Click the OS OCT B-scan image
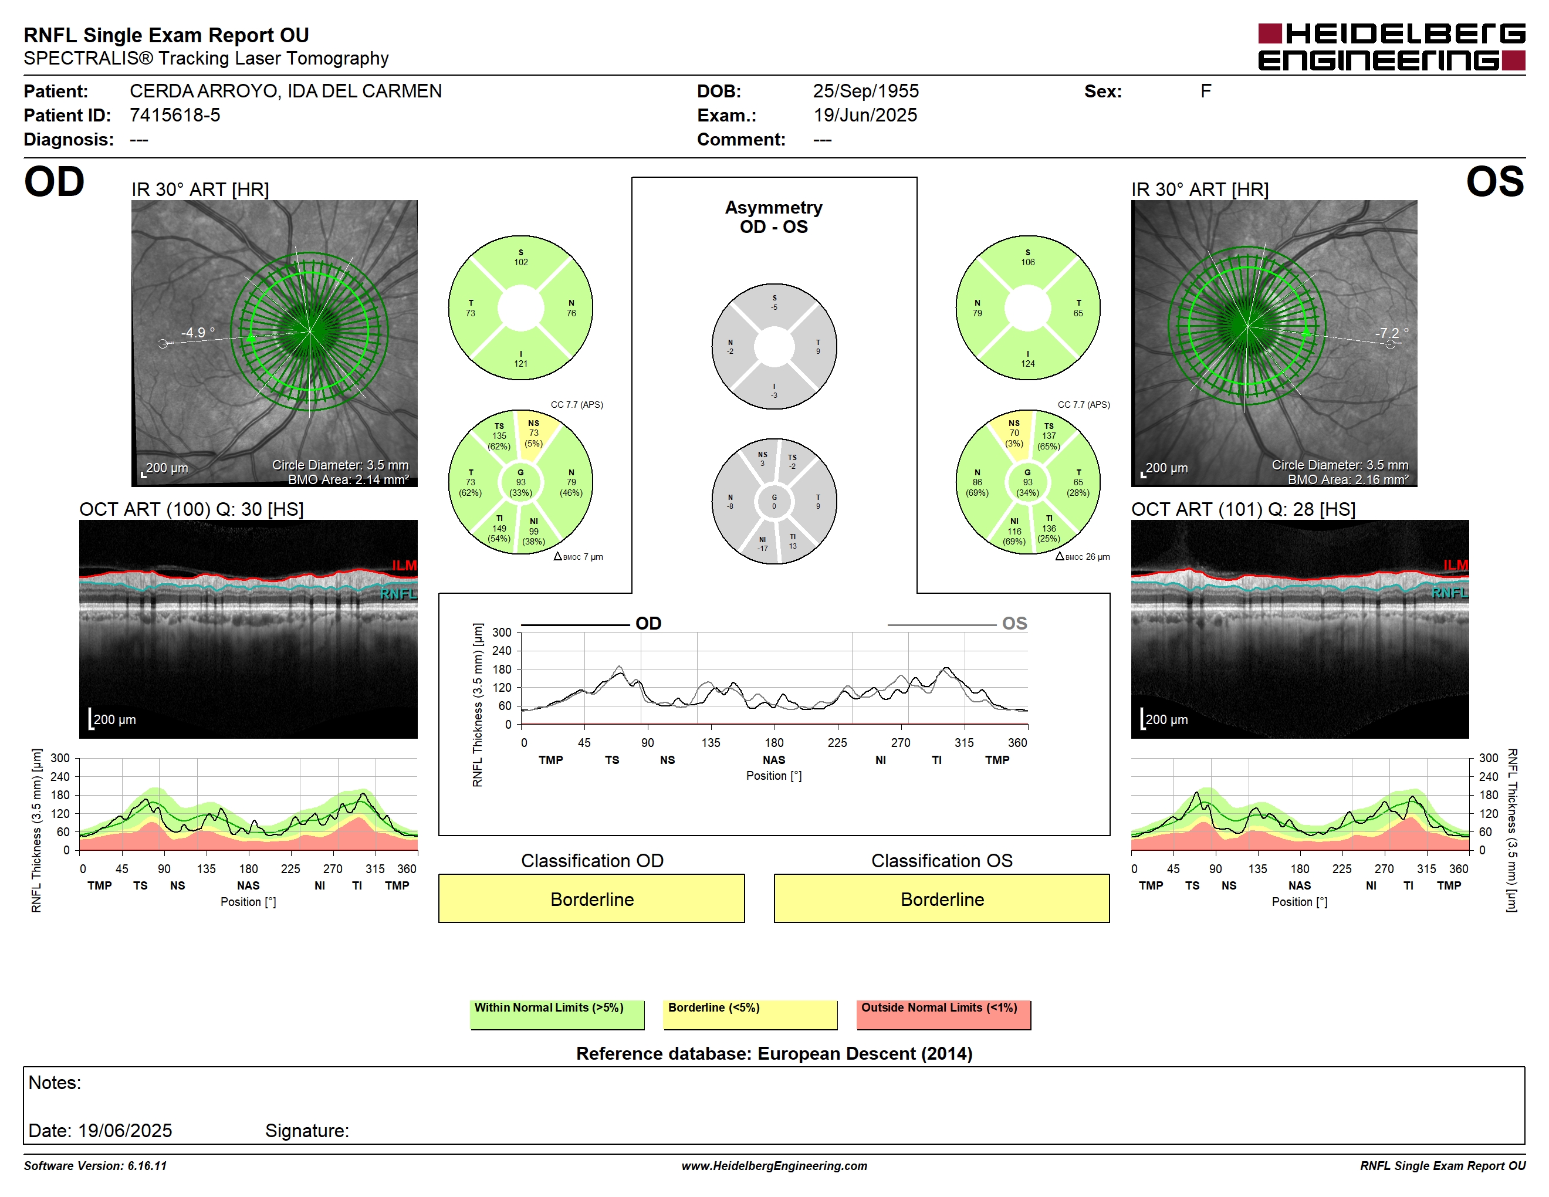 [x=1300, y=629]
